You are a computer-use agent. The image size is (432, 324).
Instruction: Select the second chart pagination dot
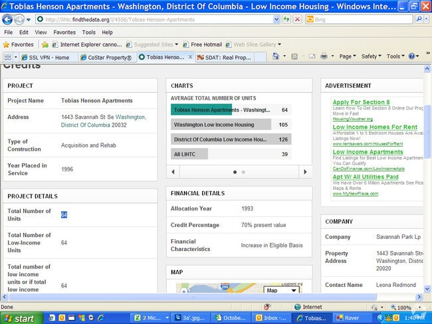pyautogui.click(x=243, y=171)
